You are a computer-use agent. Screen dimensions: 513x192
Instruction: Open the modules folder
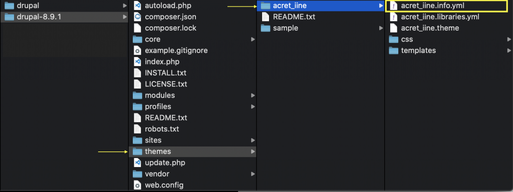(x=192, y=95)
